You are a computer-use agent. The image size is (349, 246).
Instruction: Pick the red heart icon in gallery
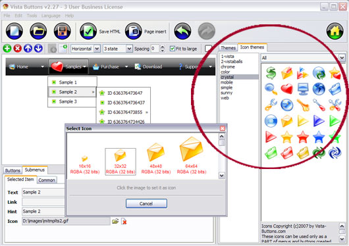pos(286,89)
